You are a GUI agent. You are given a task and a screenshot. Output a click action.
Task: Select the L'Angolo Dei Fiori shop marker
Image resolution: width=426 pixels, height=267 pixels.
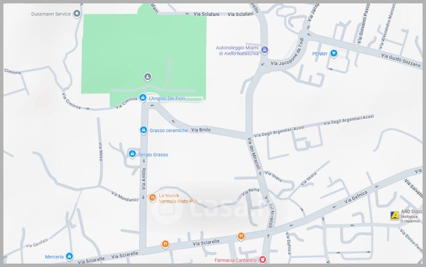(x=143, y=98)
